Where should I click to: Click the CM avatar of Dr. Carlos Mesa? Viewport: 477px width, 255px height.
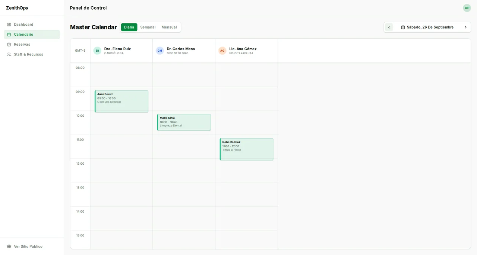point(160,51)
